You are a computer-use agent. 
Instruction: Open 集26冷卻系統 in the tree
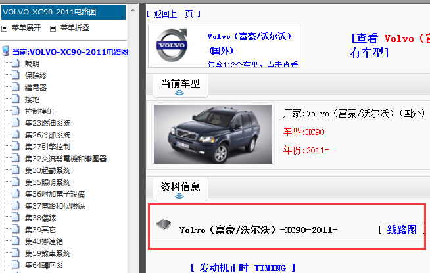tap(48, 135)
